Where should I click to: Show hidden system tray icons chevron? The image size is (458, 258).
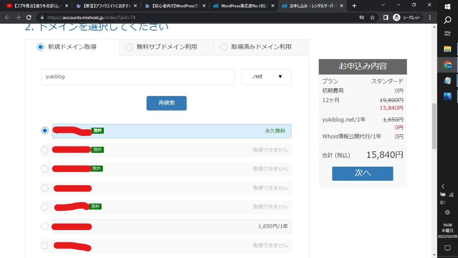pyautogui.click(x=443, y=187)
